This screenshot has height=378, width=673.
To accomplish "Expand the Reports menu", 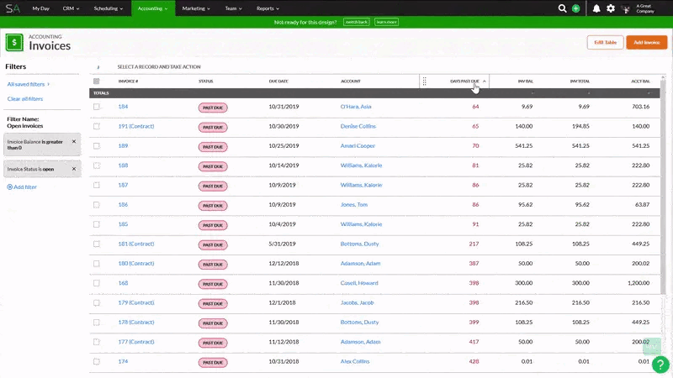I will coord(268,8).
